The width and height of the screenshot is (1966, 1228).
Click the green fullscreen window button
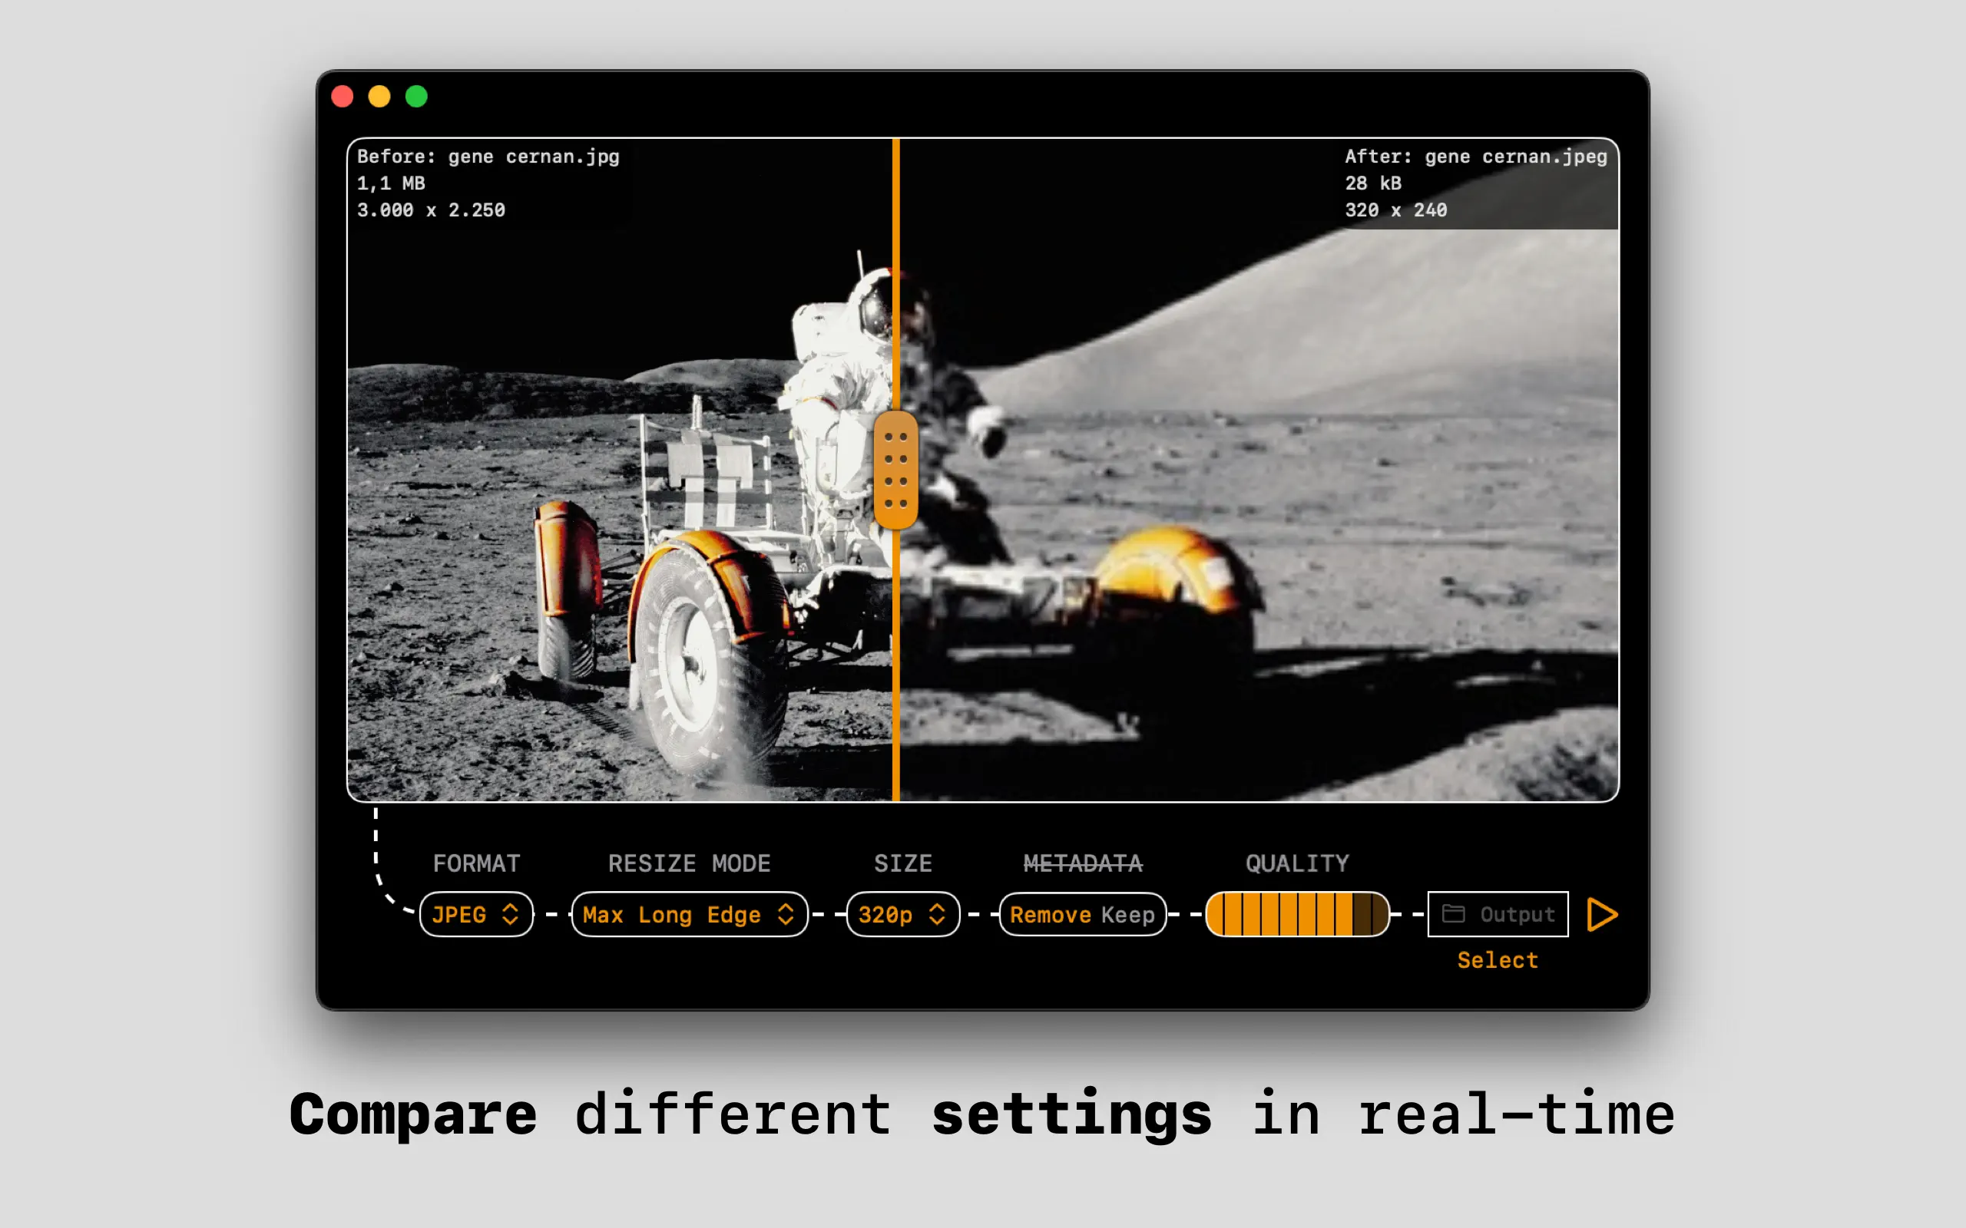coord(417,97)
